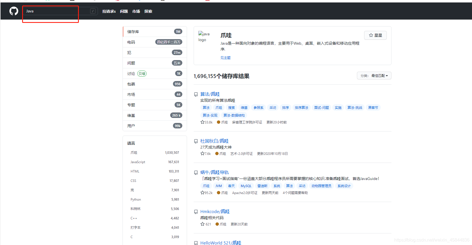Select the 储存库 filter with 1M count
This screenshot has height=245, width=472.
155,32
